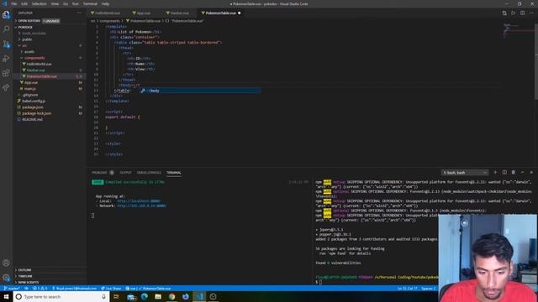Image resolution: width=538 pixels, height=302 pixels.
Task: Split the terminal panel
Action: point(504,173)
